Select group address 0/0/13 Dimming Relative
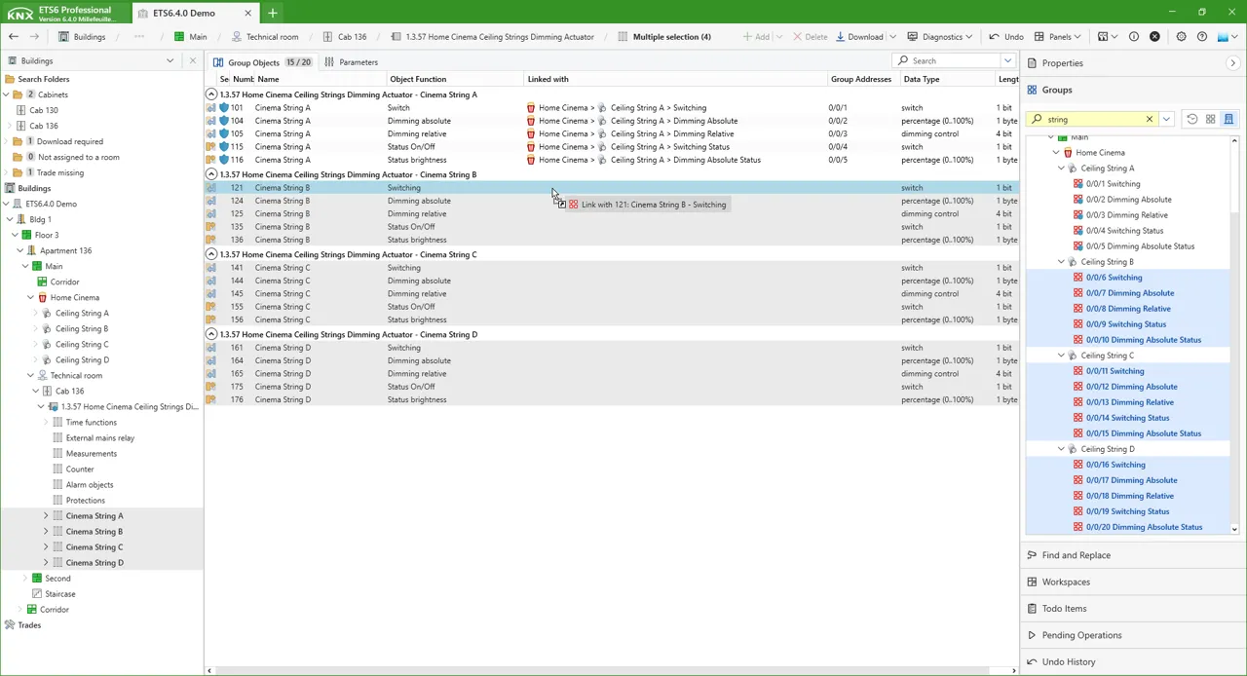 click(1129, 402)
